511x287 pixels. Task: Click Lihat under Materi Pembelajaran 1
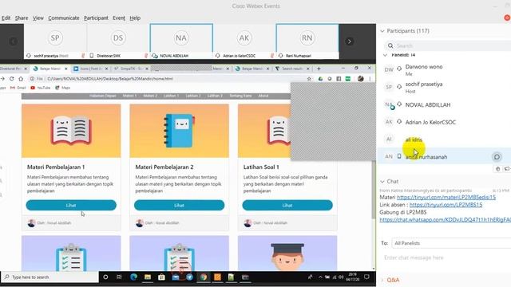71,206
